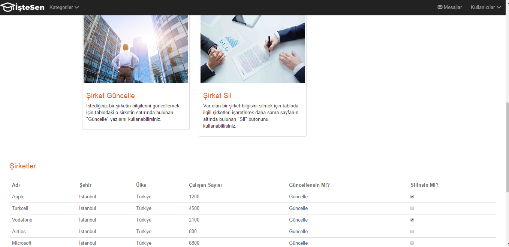Click the Ülke column header
Screen dimensions: 509x247
point(141,185)
